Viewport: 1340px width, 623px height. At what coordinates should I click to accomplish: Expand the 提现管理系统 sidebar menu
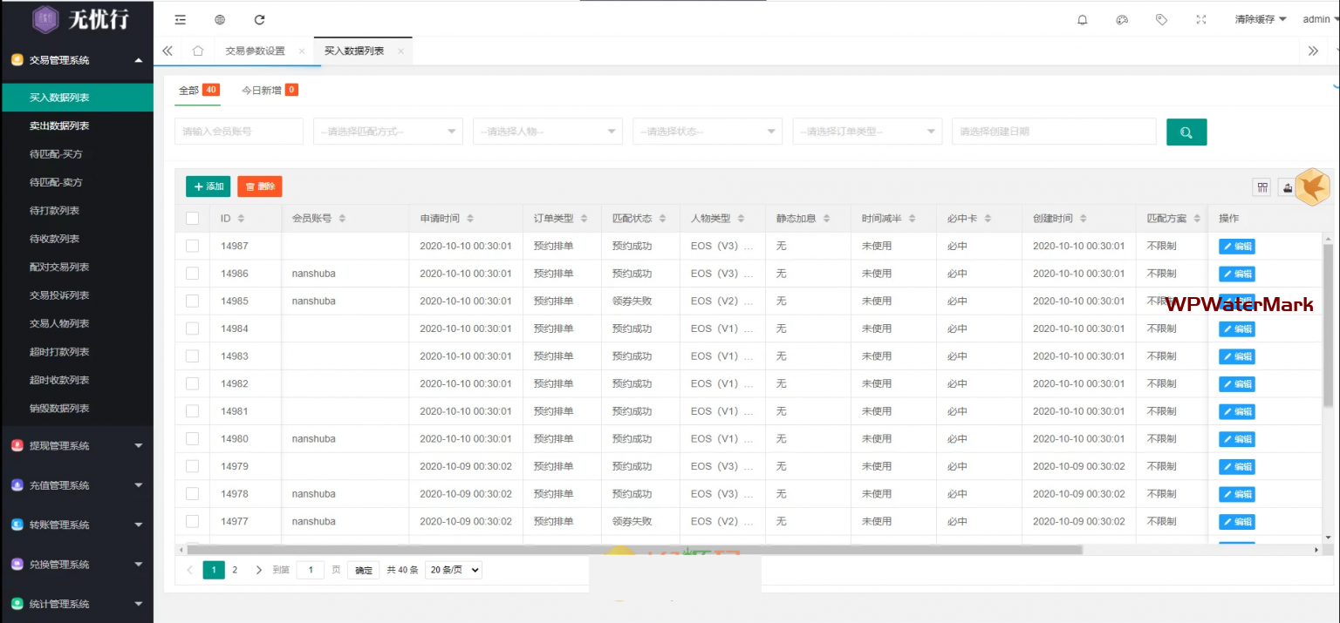tap(77, 445)
